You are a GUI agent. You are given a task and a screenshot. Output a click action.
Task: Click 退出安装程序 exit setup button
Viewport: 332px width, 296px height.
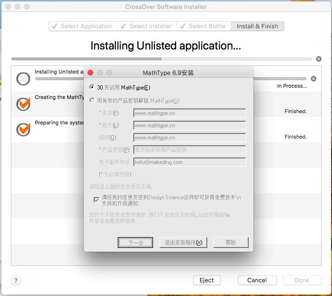[x=183, y=242]
